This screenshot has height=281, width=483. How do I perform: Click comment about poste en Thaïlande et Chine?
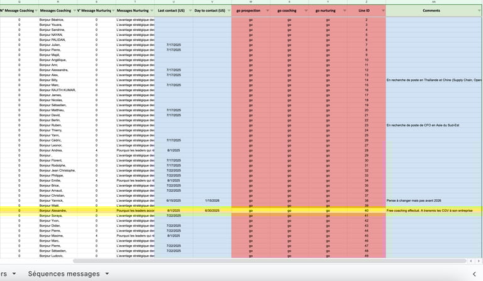click(434, 80)
